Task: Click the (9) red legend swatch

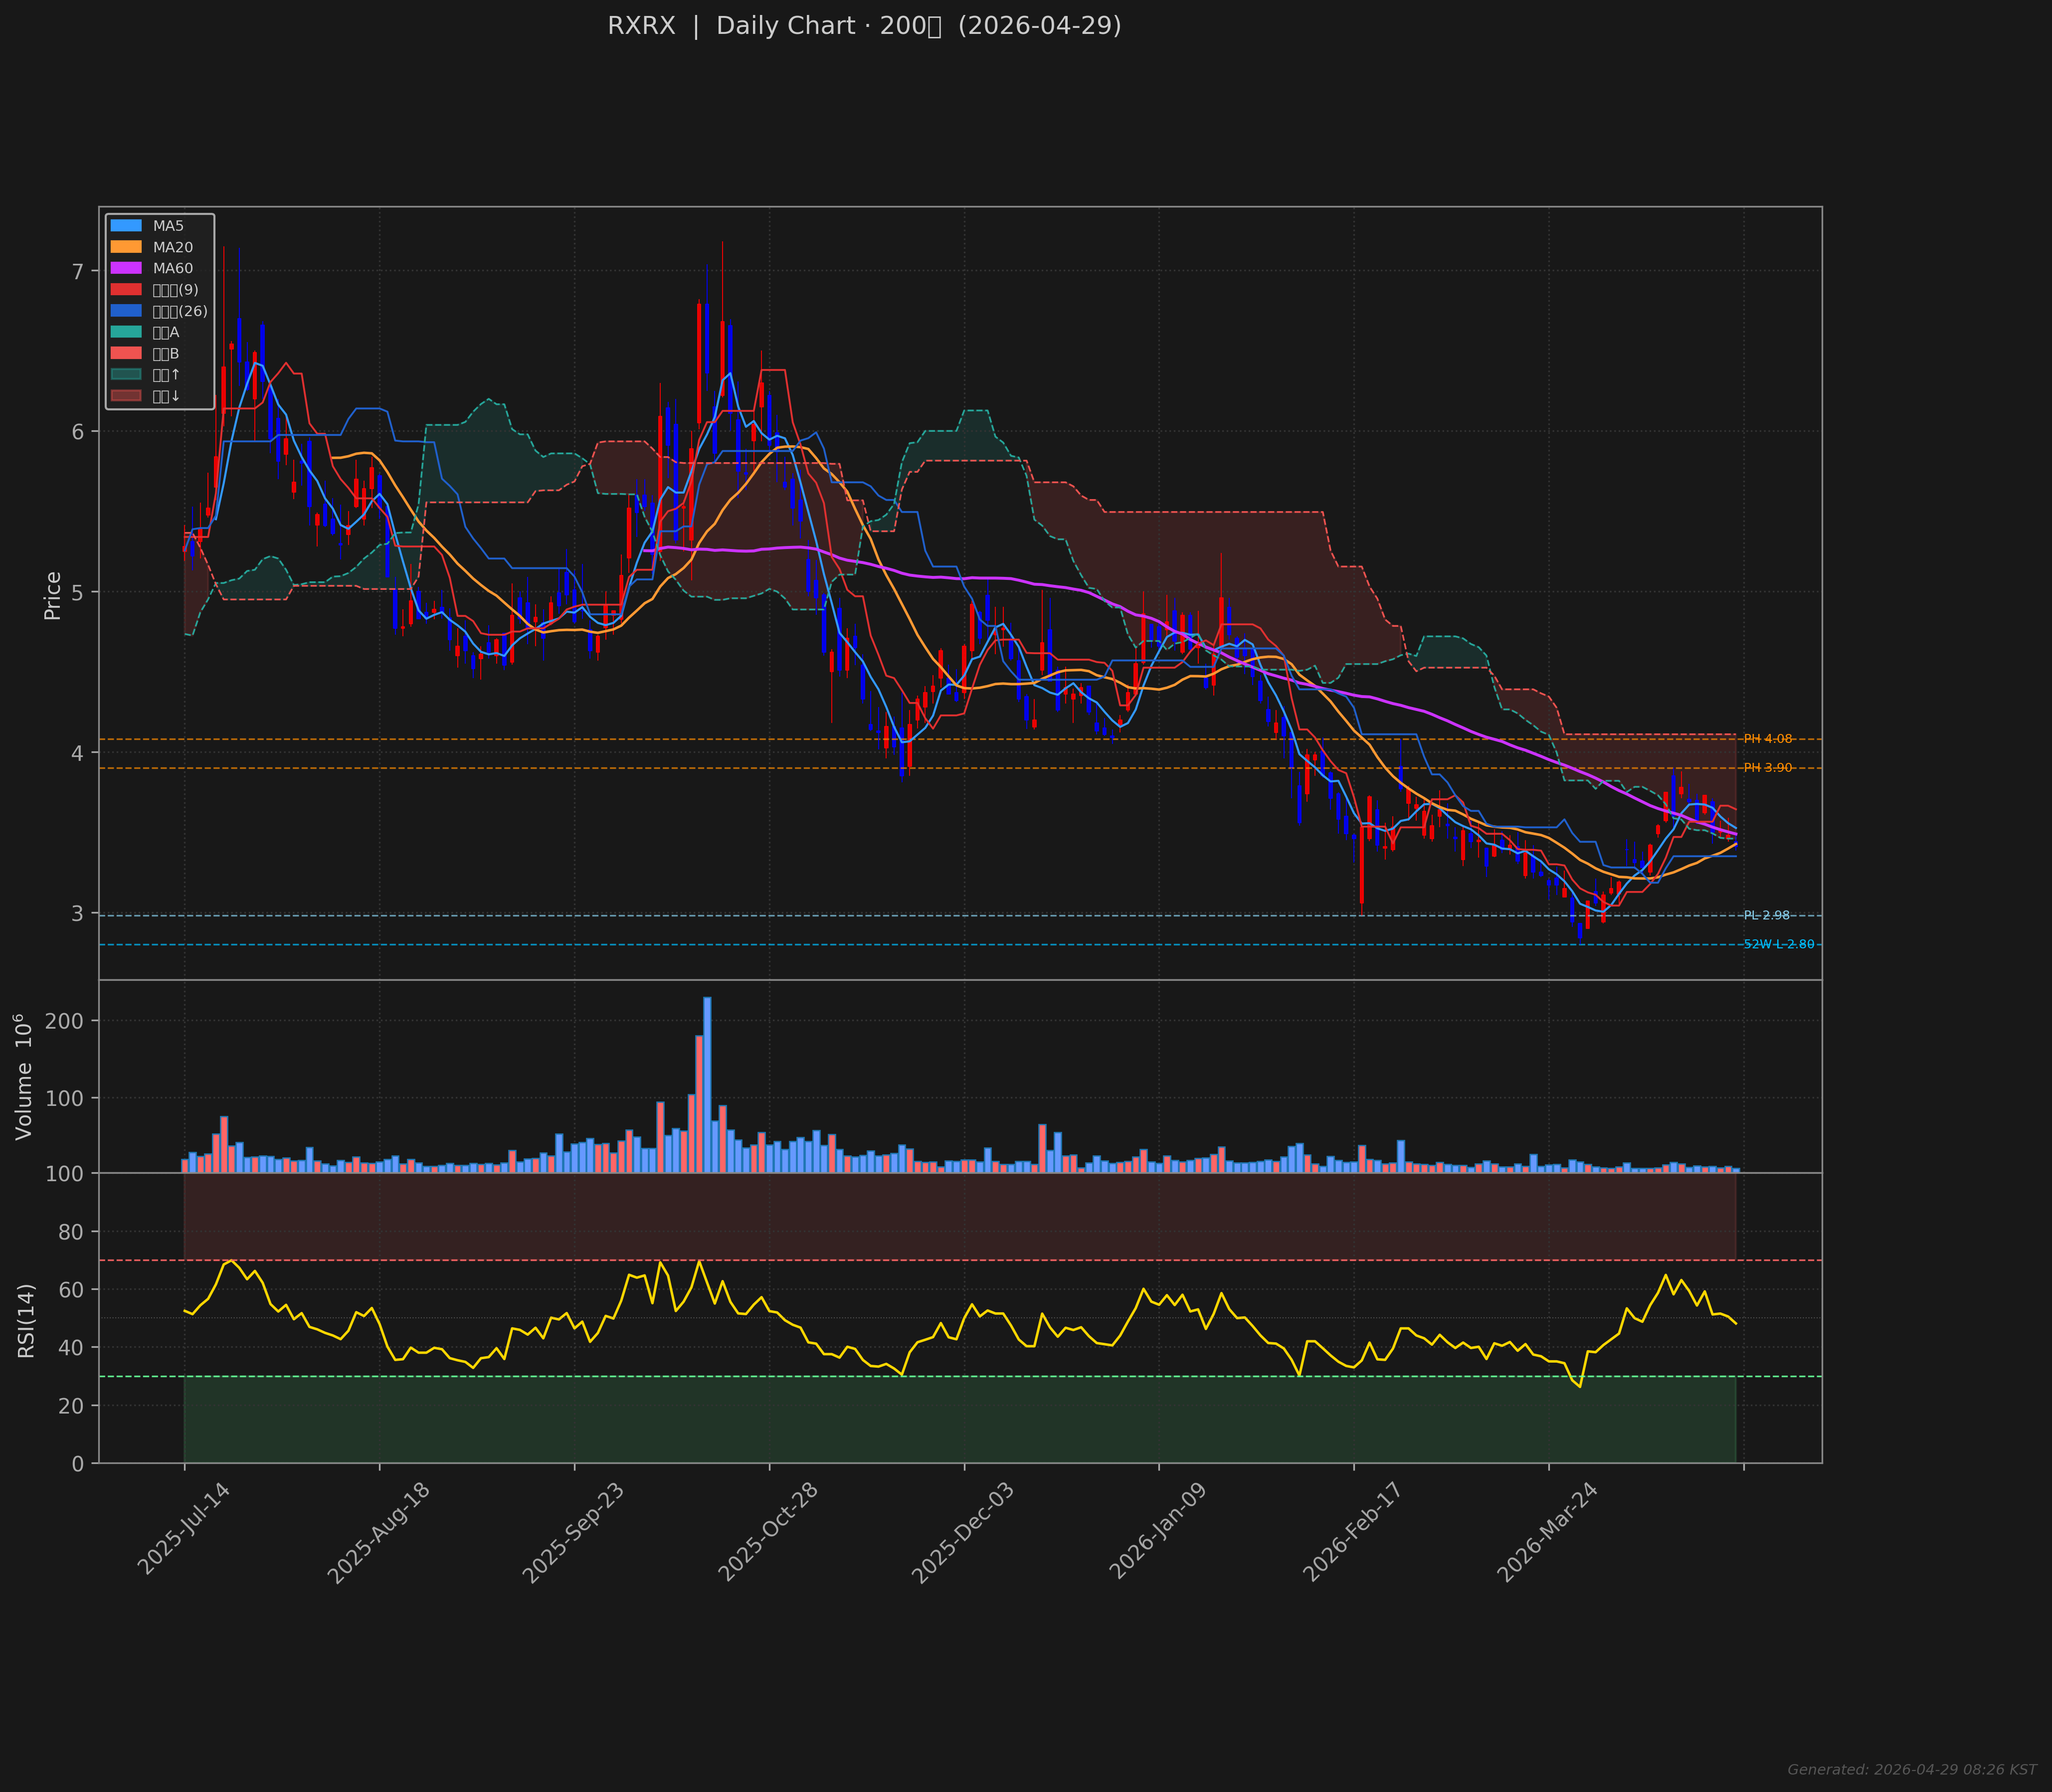Action: pos(126,290)
